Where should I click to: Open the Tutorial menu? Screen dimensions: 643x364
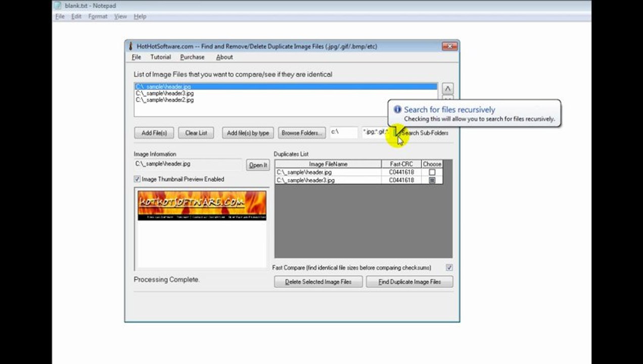[x=160, y=57]
